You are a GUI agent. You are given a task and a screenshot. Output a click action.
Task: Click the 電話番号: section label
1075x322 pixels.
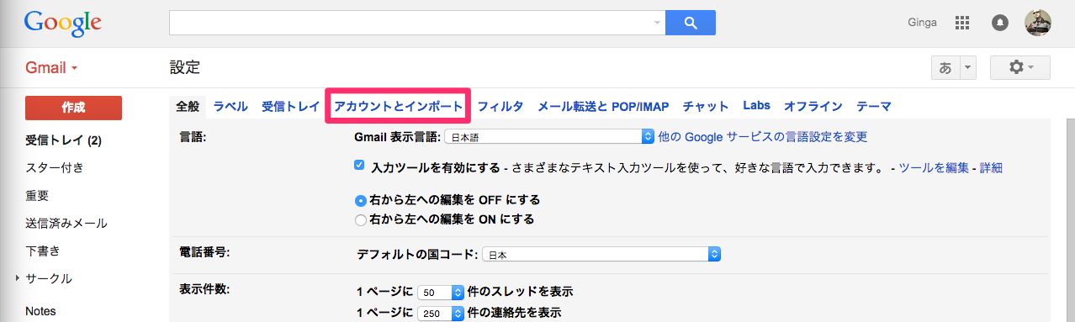(x=205, y=251)
